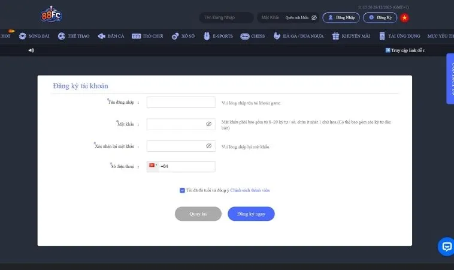Viewport: 454px width, 270px height.
Task: Click the Đá Gà rooster icon
Action: point(277,36)
